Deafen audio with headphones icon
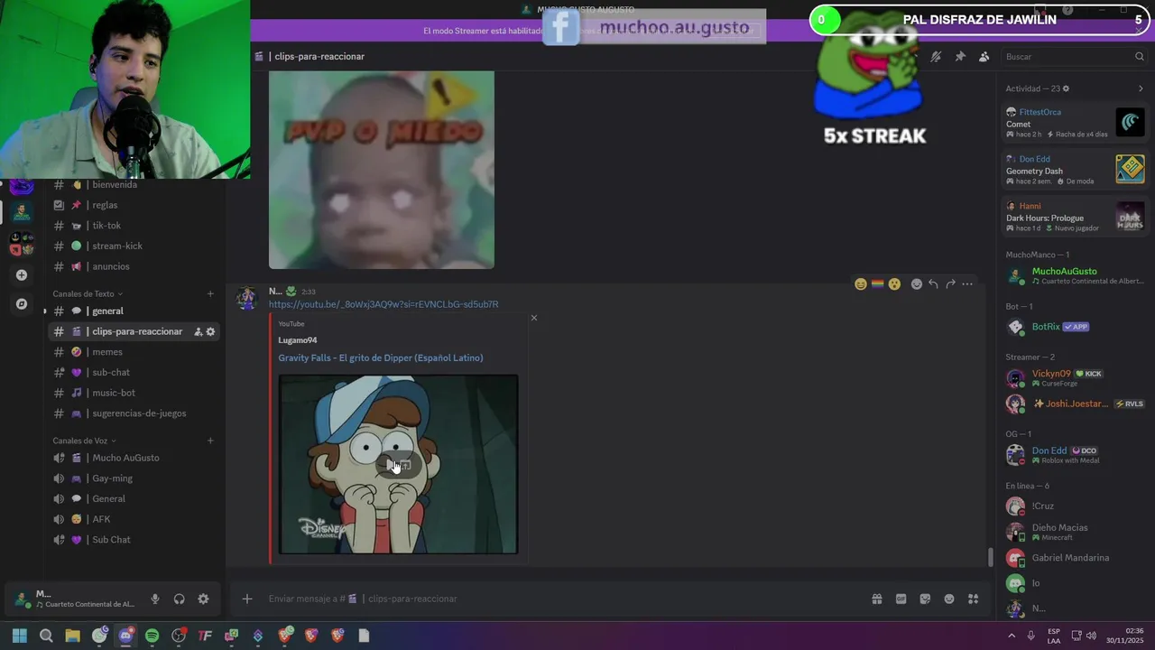Viewport: 1155px width, 650px height. (179, 599)
